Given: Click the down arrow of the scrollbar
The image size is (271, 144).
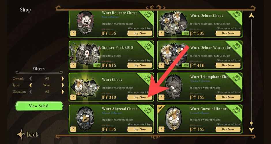Looking at the screenshot, I should (251, 130).
